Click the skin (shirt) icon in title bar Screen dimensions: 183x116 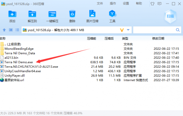pyautogui.click(x=152, y=4)
